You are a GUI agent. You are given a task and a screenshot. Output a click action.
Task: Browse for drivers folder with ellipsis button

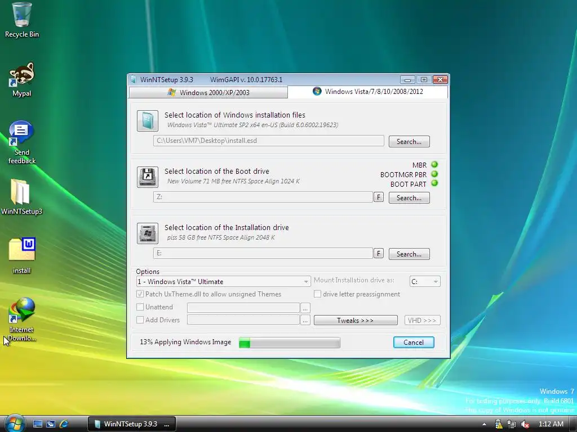(x=305, y=320)
